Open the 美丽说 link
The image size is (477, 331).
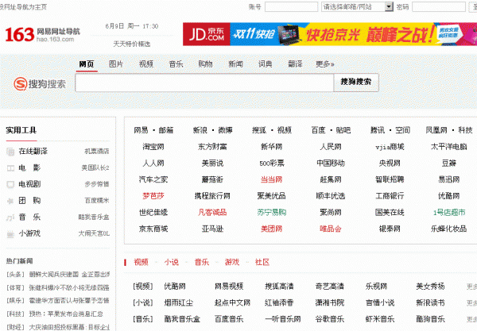[212, 164]
